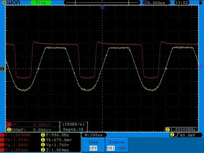The width and height of the screenshot is (204, 153).
Task: Click the channel 2 ground level marker
Action: (x=2, y=69)
